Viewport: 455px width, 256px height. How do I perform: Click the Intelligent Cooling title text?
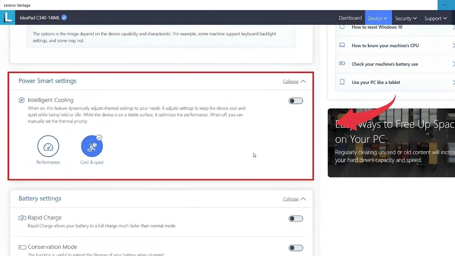tap(50, 100)
